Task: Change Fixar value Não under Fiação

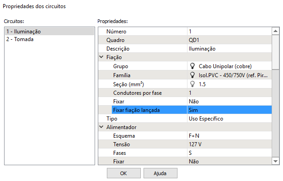Action: click(229, 101)
